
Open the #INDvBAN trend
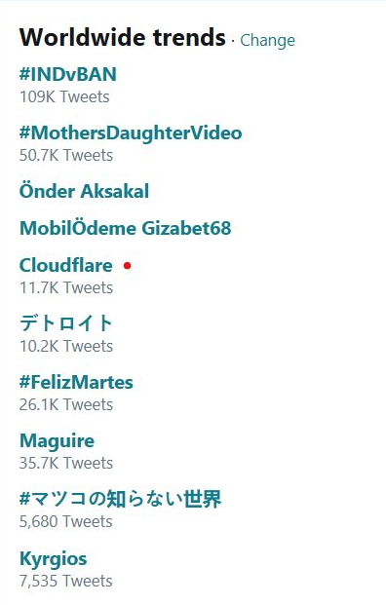pos(68,74)
